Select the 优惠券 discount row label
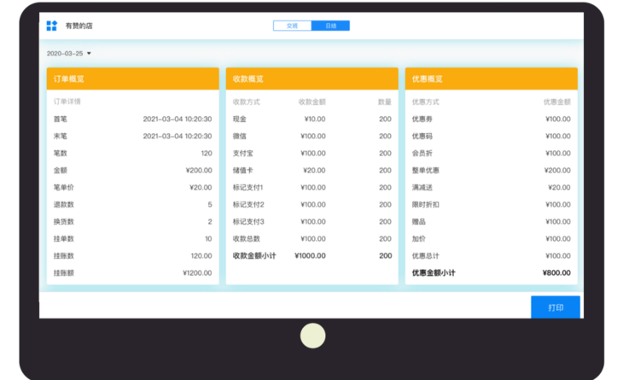 tap(422, 119)
